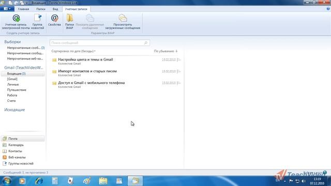Add a new email account
This screenshot has height=186, width=331.
(16, 22)
